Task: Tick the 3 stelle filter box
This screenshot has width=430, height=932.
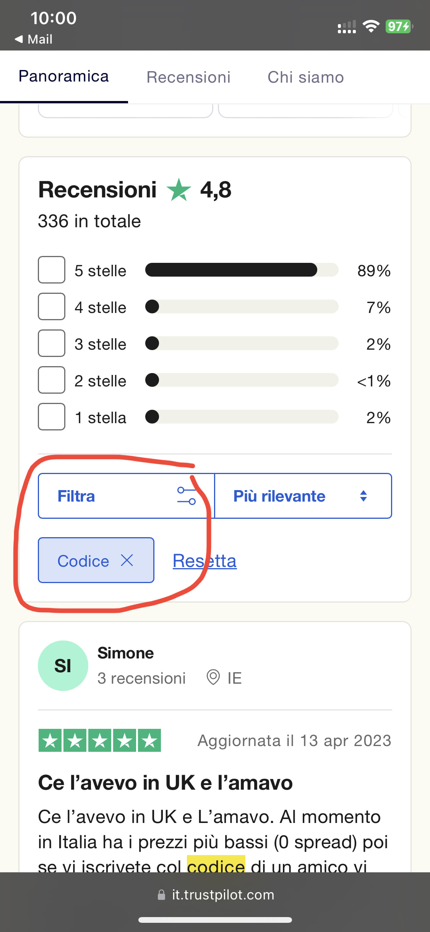Action: [52, 343]
